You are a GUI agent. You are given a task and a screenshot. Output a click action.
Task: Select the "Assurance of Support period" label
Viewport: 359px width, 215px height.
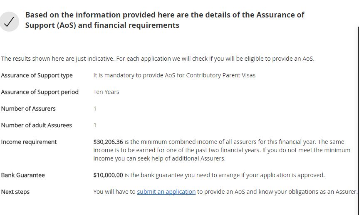pos(40,92)
